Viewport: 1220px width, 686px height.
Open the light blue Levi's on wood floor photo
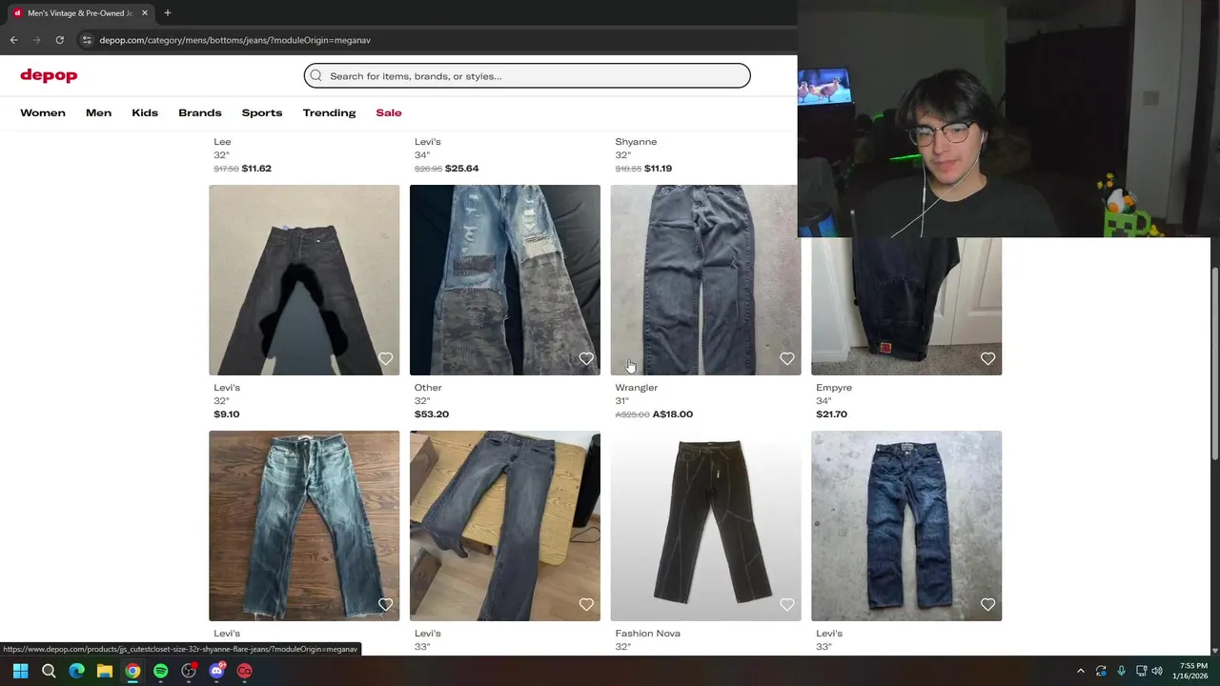coord(304,526)
